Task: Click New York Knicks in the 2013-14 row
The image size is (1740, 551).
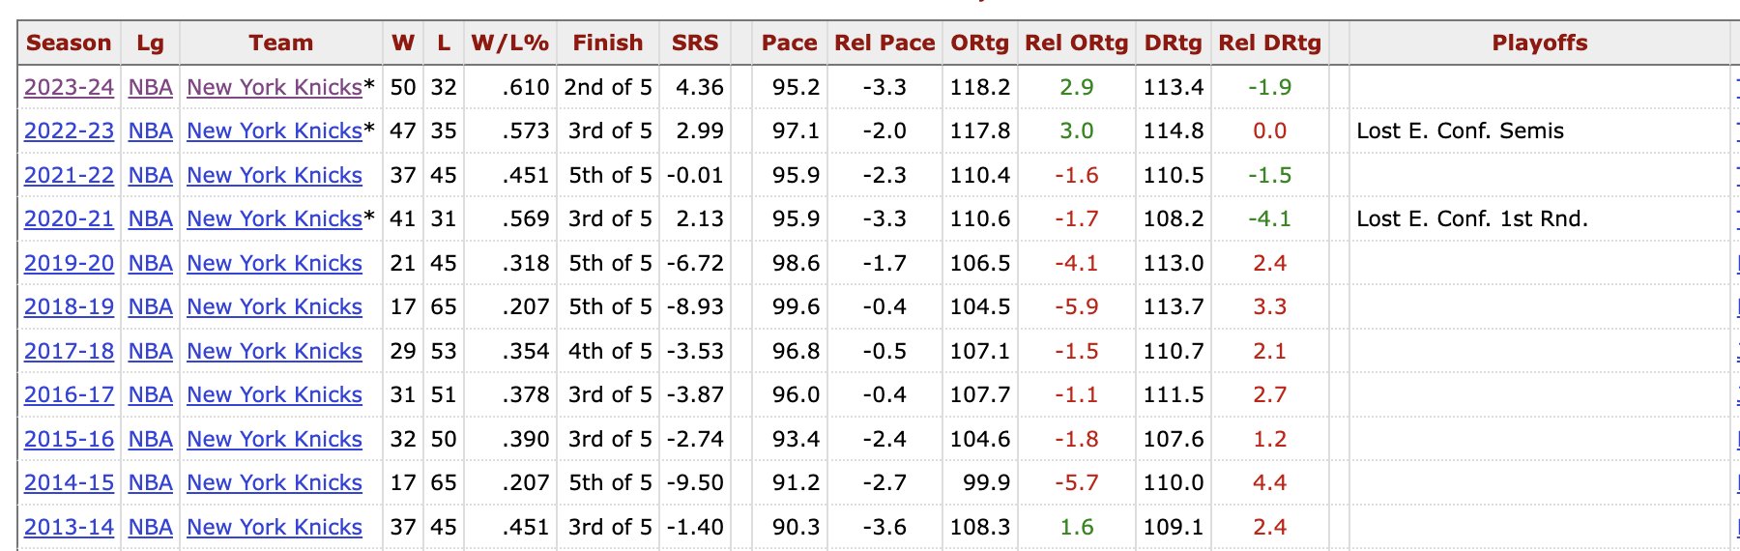Action: [275, 528]
